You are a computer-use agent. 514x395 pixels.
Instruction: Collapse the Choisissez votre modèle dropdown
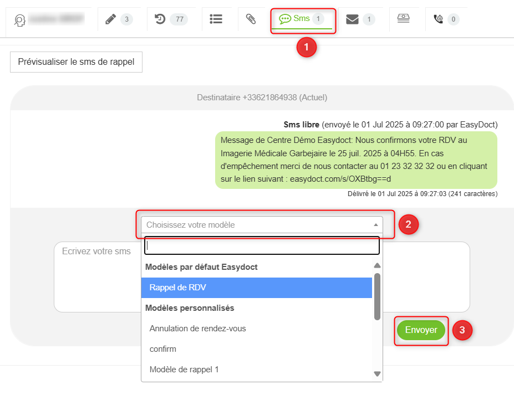(x=262, y=225)
